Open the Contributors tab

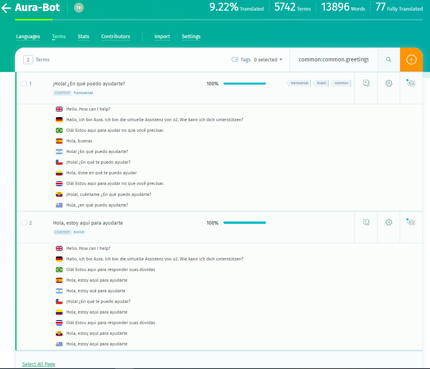point(115,37)
